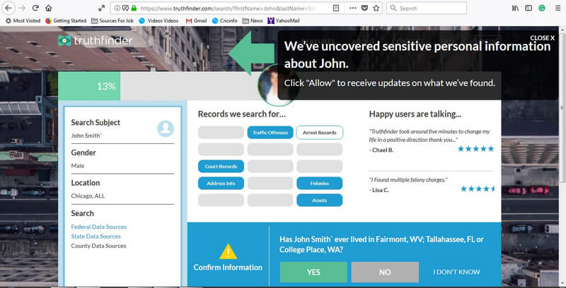
Task: Reload the page with the refresh icon
Action: 34,8
